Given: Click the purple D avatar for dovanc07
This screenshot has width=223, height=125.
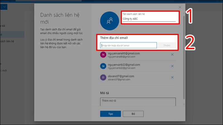Looking at the screenshot, I should (103, 77).
